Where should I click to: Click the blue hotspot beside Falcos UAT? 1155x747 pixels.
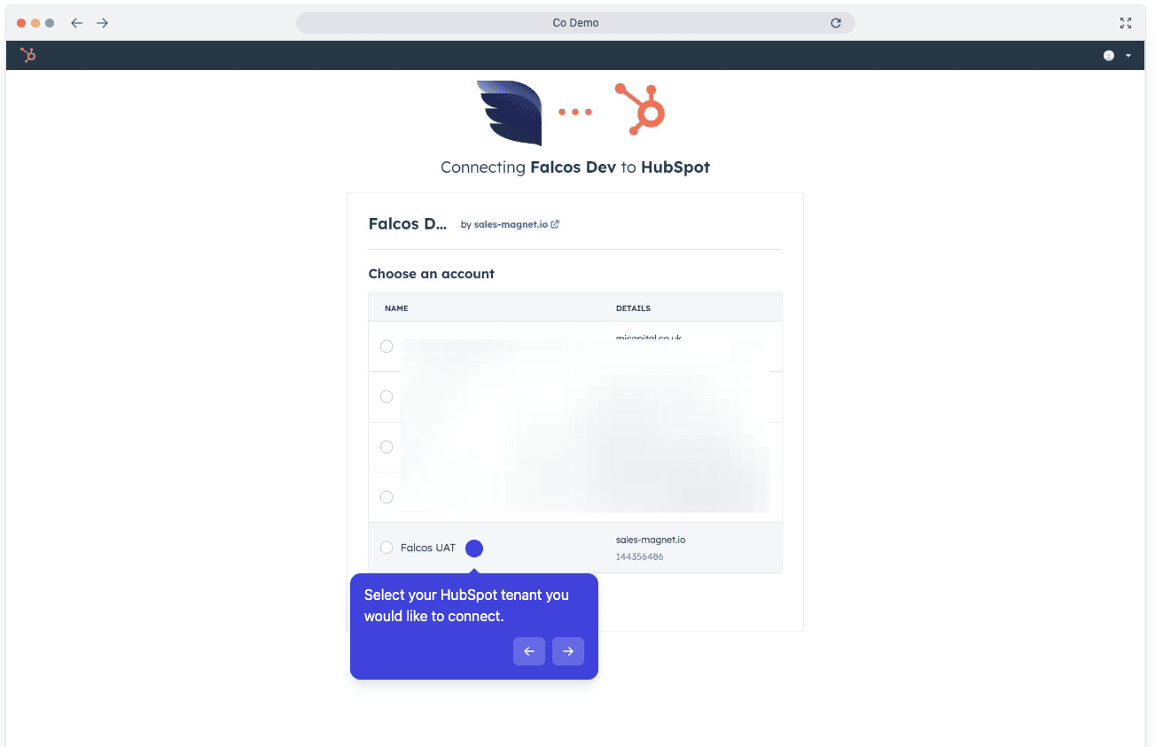click(x=474, y=549)
